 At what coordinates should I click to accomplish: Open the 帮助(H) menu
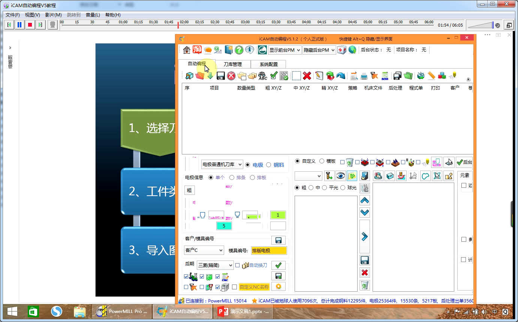click(113, 15)
